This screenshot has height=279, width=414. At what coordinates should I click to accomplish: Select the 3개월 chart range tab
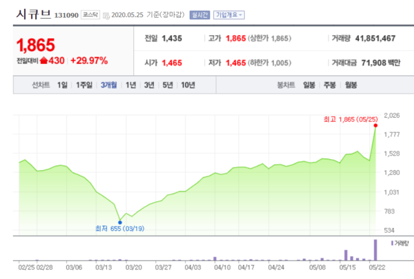pyautogui.click(x=109, y=85)
